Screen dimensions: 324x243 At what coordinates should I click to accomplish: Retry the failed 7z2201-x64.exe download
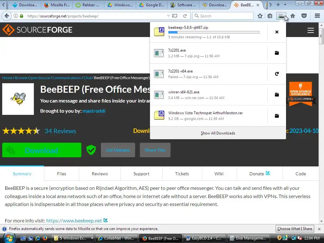pos(277,74)
